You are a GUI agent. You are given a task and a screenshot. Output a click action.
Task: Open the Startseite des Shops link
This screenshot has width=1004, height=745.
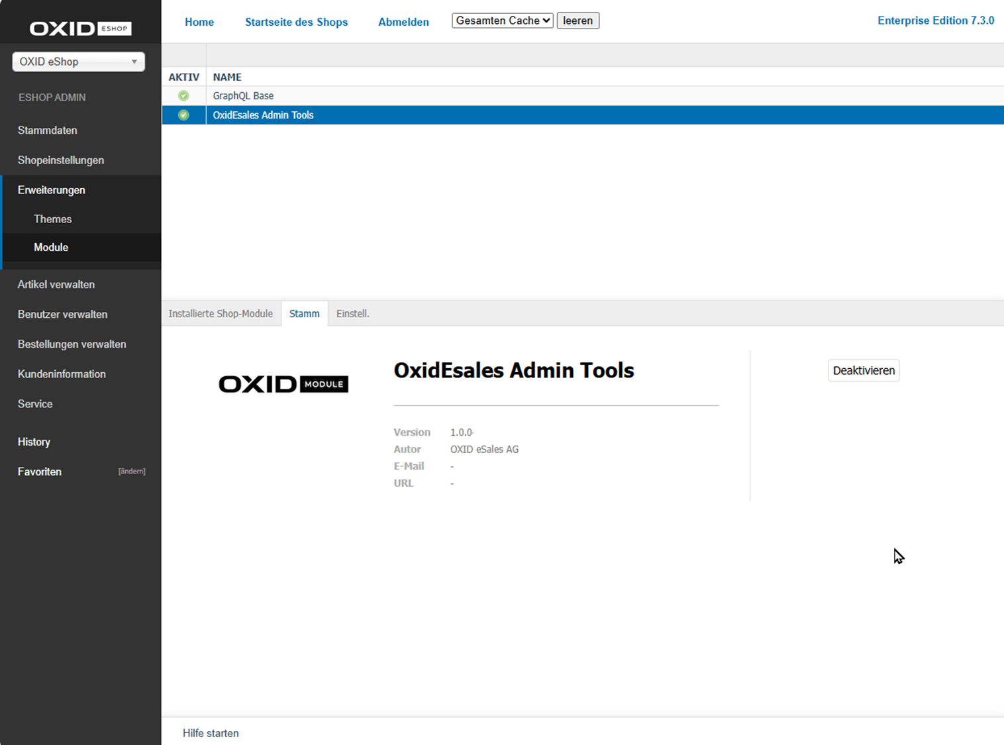point(296,22)
